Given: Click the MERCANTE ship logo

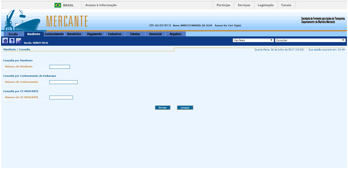Looking at the screenshot, I should 22,20.
